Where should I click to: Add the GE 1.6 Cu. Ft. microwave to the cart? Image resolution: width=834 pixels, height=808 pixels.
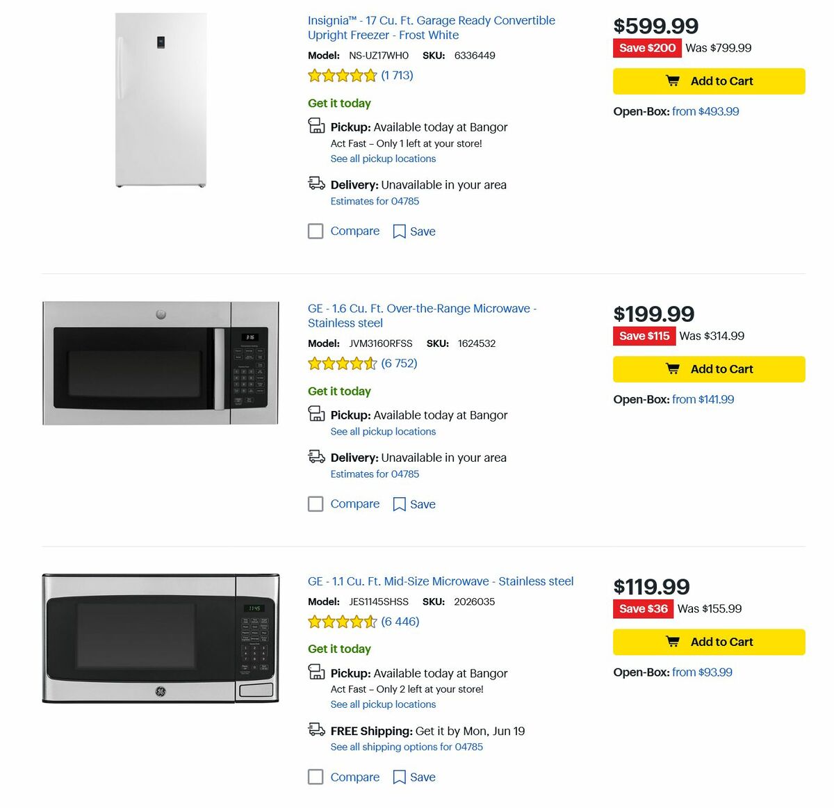coord(708,369)
